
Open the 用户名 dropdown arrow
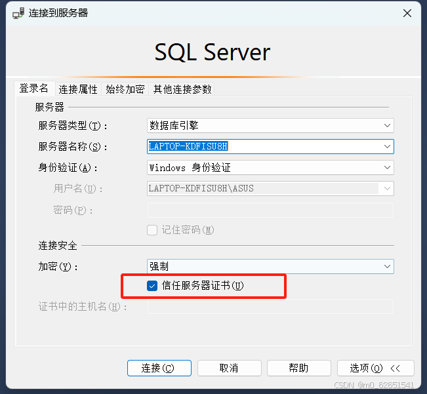(x=387, y=188)
